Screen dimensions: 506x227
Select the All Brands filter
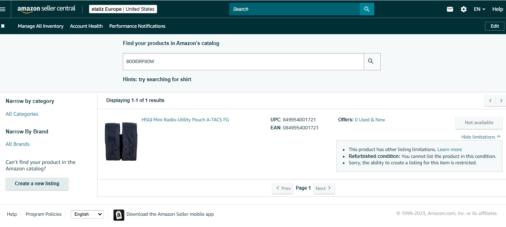coord(18,144)
